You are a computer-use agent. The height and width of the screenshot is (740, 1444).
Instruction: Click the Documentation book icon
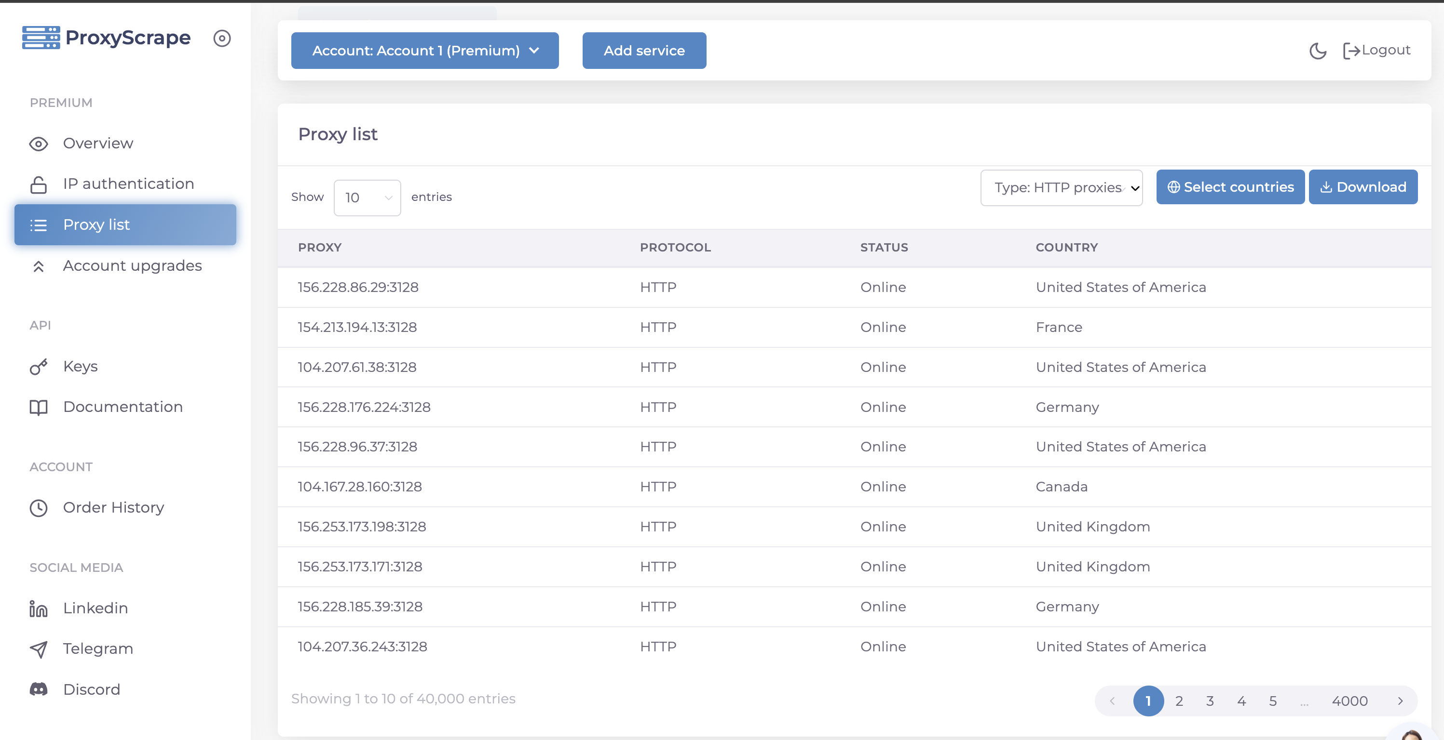point(38,407)
